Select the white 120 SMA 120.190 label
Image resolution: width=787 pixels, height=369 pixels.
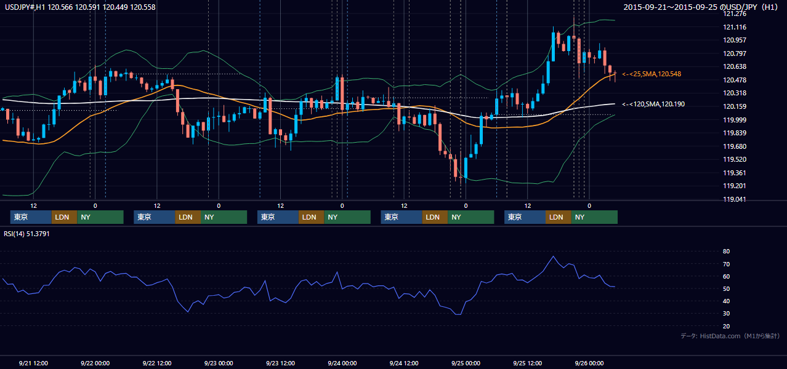[653, 105]
